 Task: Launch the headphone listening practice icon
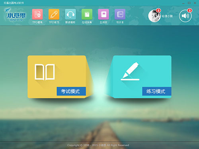tap(70, 14)
